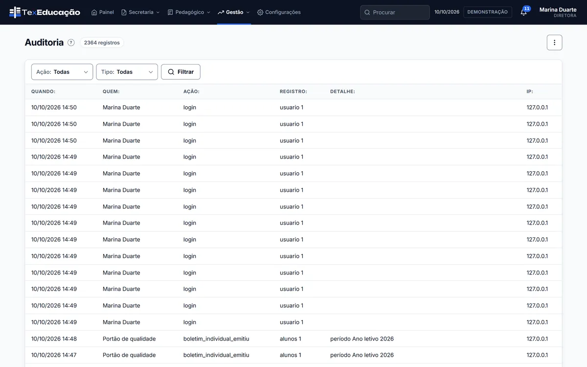Click the DEMONSTRAÇÃO badge
587x367 pixels.
tap(487, 12)
